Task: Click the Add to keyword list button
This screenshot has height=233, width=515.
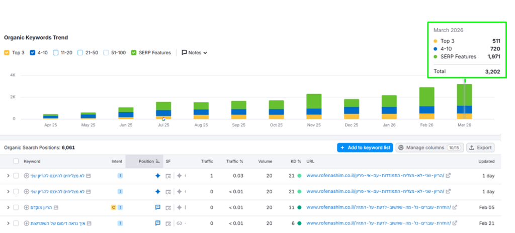Action: click(x=365, y=147)
